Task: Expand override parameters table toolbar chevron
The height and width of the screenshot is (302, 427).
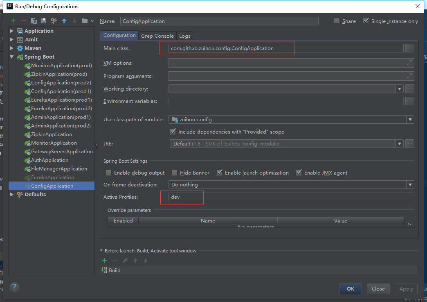Action: click(x=409, y=224)
